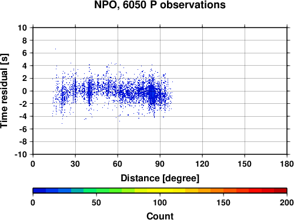Click the x-axis tick label 90

[x=160, y=164]
